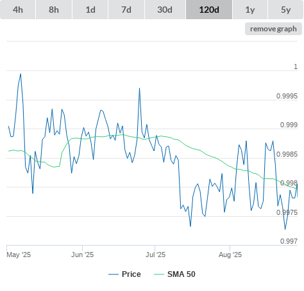The width and height of the screenshot is (304, 291).
Task: Switch chart to 30d range
Action: (x=165, y=10)
